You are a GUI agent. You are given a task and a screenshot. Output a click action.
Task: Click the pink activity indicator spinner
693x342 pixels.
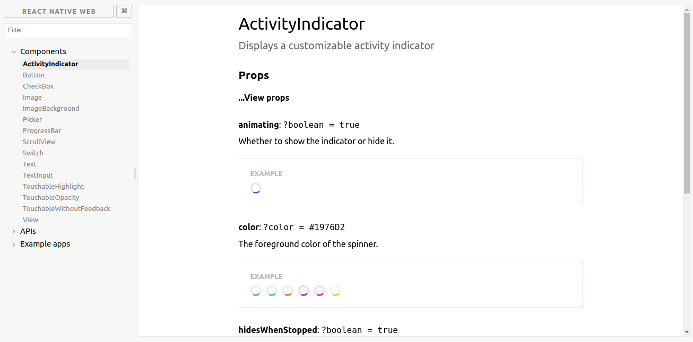pos(319,291)
